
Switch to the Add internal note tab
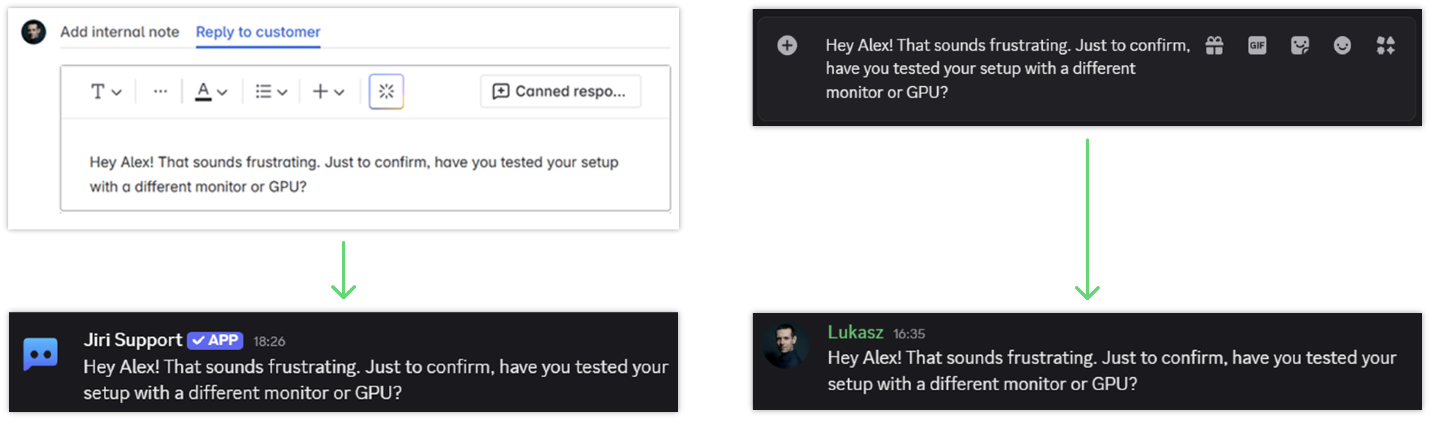[x=119, y=32]
